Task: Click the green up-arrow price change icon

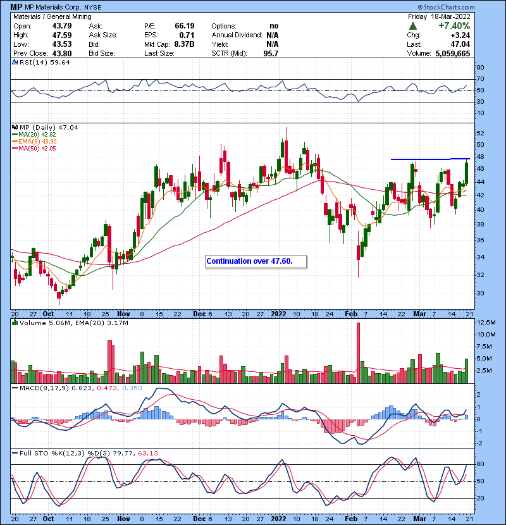Action: point(412,26)
